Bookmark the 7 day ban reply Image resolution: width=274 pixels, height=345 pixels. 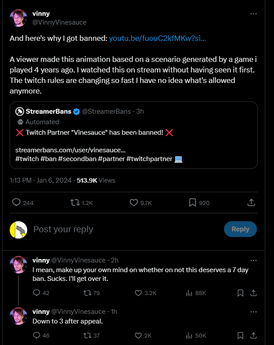coord(240,293)
